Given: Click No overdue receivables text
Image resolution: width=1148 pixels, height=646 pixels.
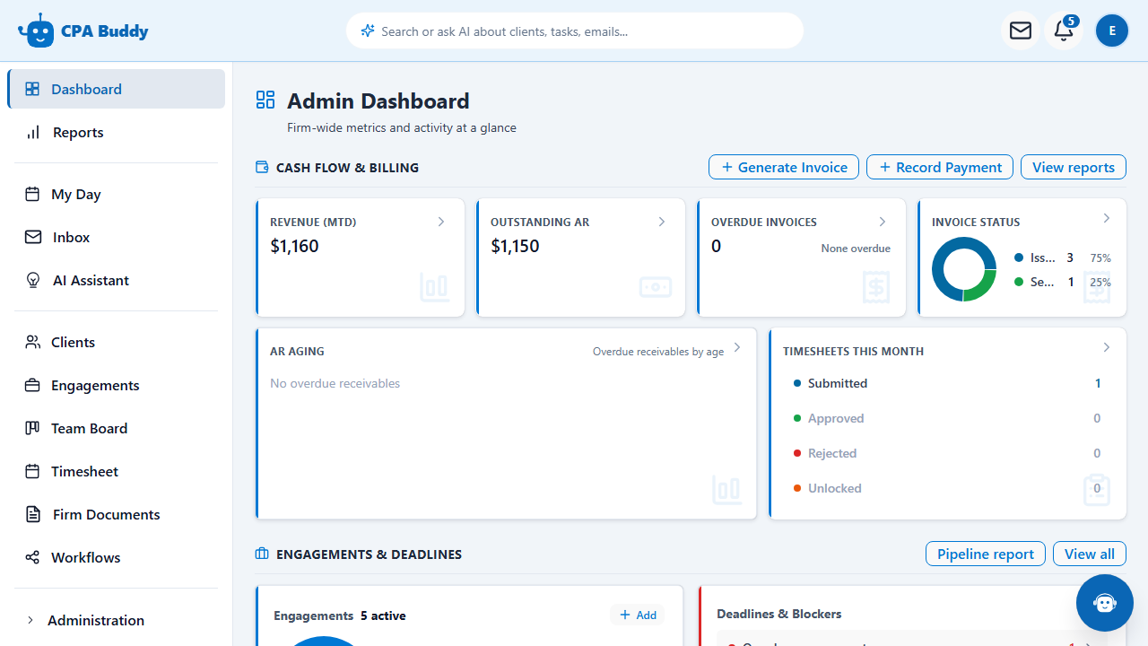Looking at the screenshot, I should (335, 383).
